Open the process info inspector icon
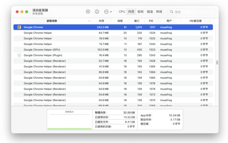The height and width of the screenshot is (143, 228). coord(97,12)
